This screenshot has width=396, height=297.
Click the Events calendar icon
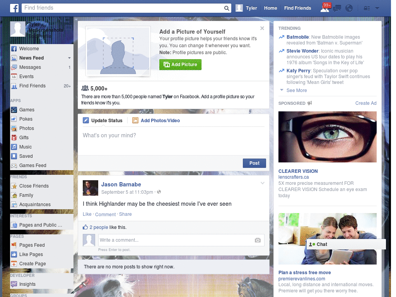click(x=14, y=77)
